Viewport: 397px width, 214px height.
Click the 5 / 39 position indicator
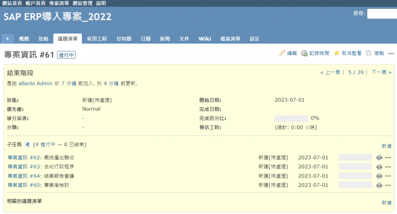pos(356,72)
